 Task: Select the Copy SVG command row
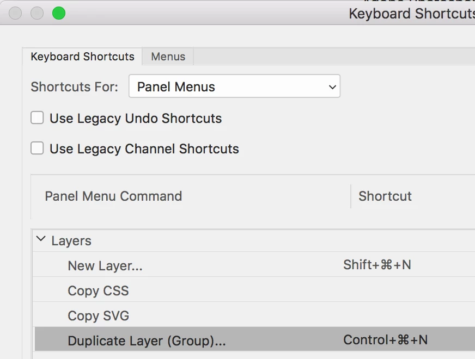(98, 315)
